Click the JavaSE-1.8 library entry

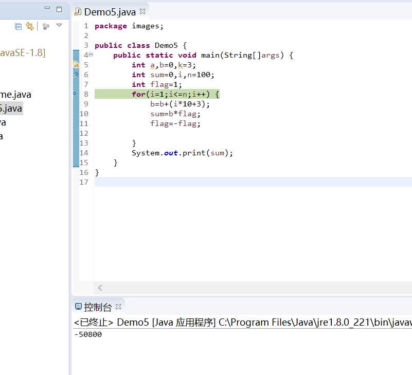[23, 52]
